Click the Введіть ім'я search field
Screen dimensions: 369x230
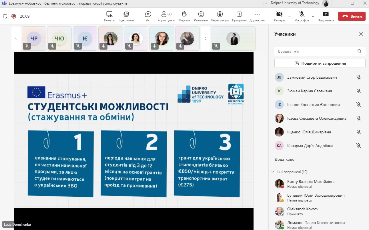tap(316, 51)
